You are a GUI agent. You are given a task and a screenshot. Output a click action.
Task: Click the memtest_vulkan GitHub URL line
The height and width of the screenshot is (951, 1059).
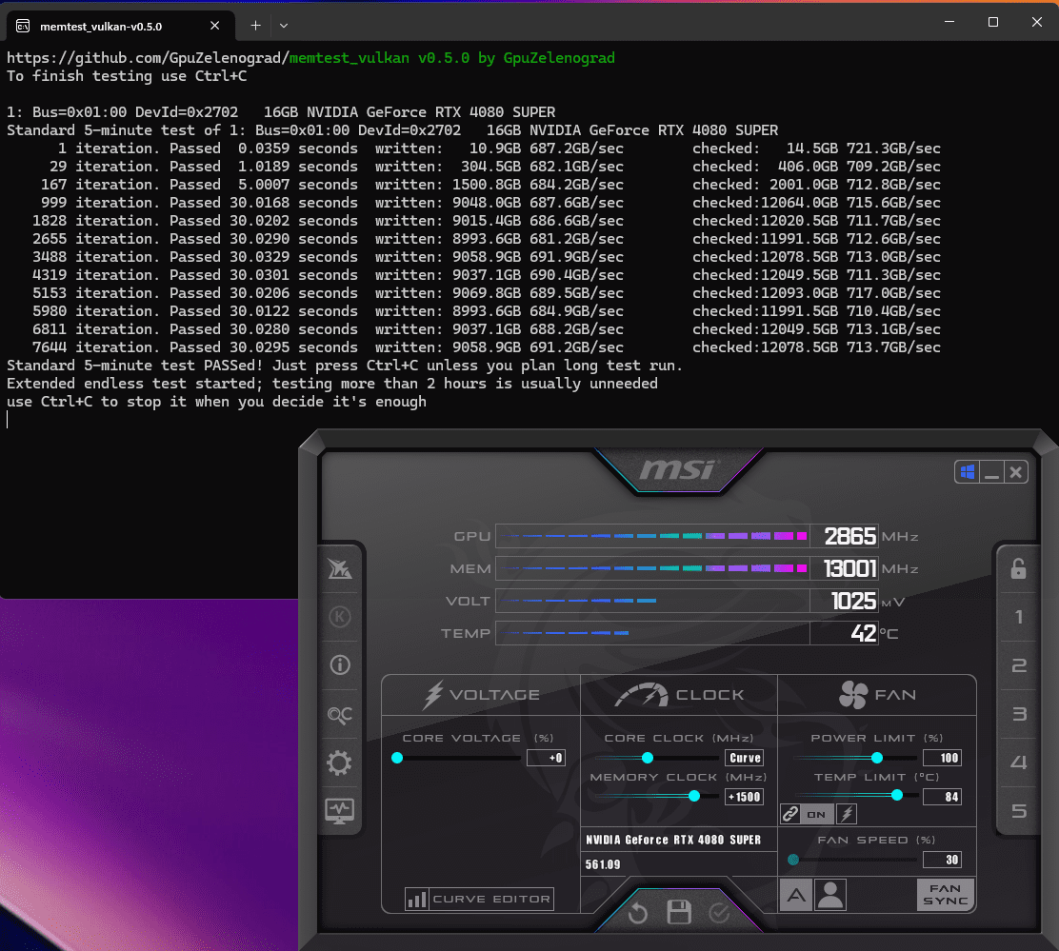(x=310, y=58)
